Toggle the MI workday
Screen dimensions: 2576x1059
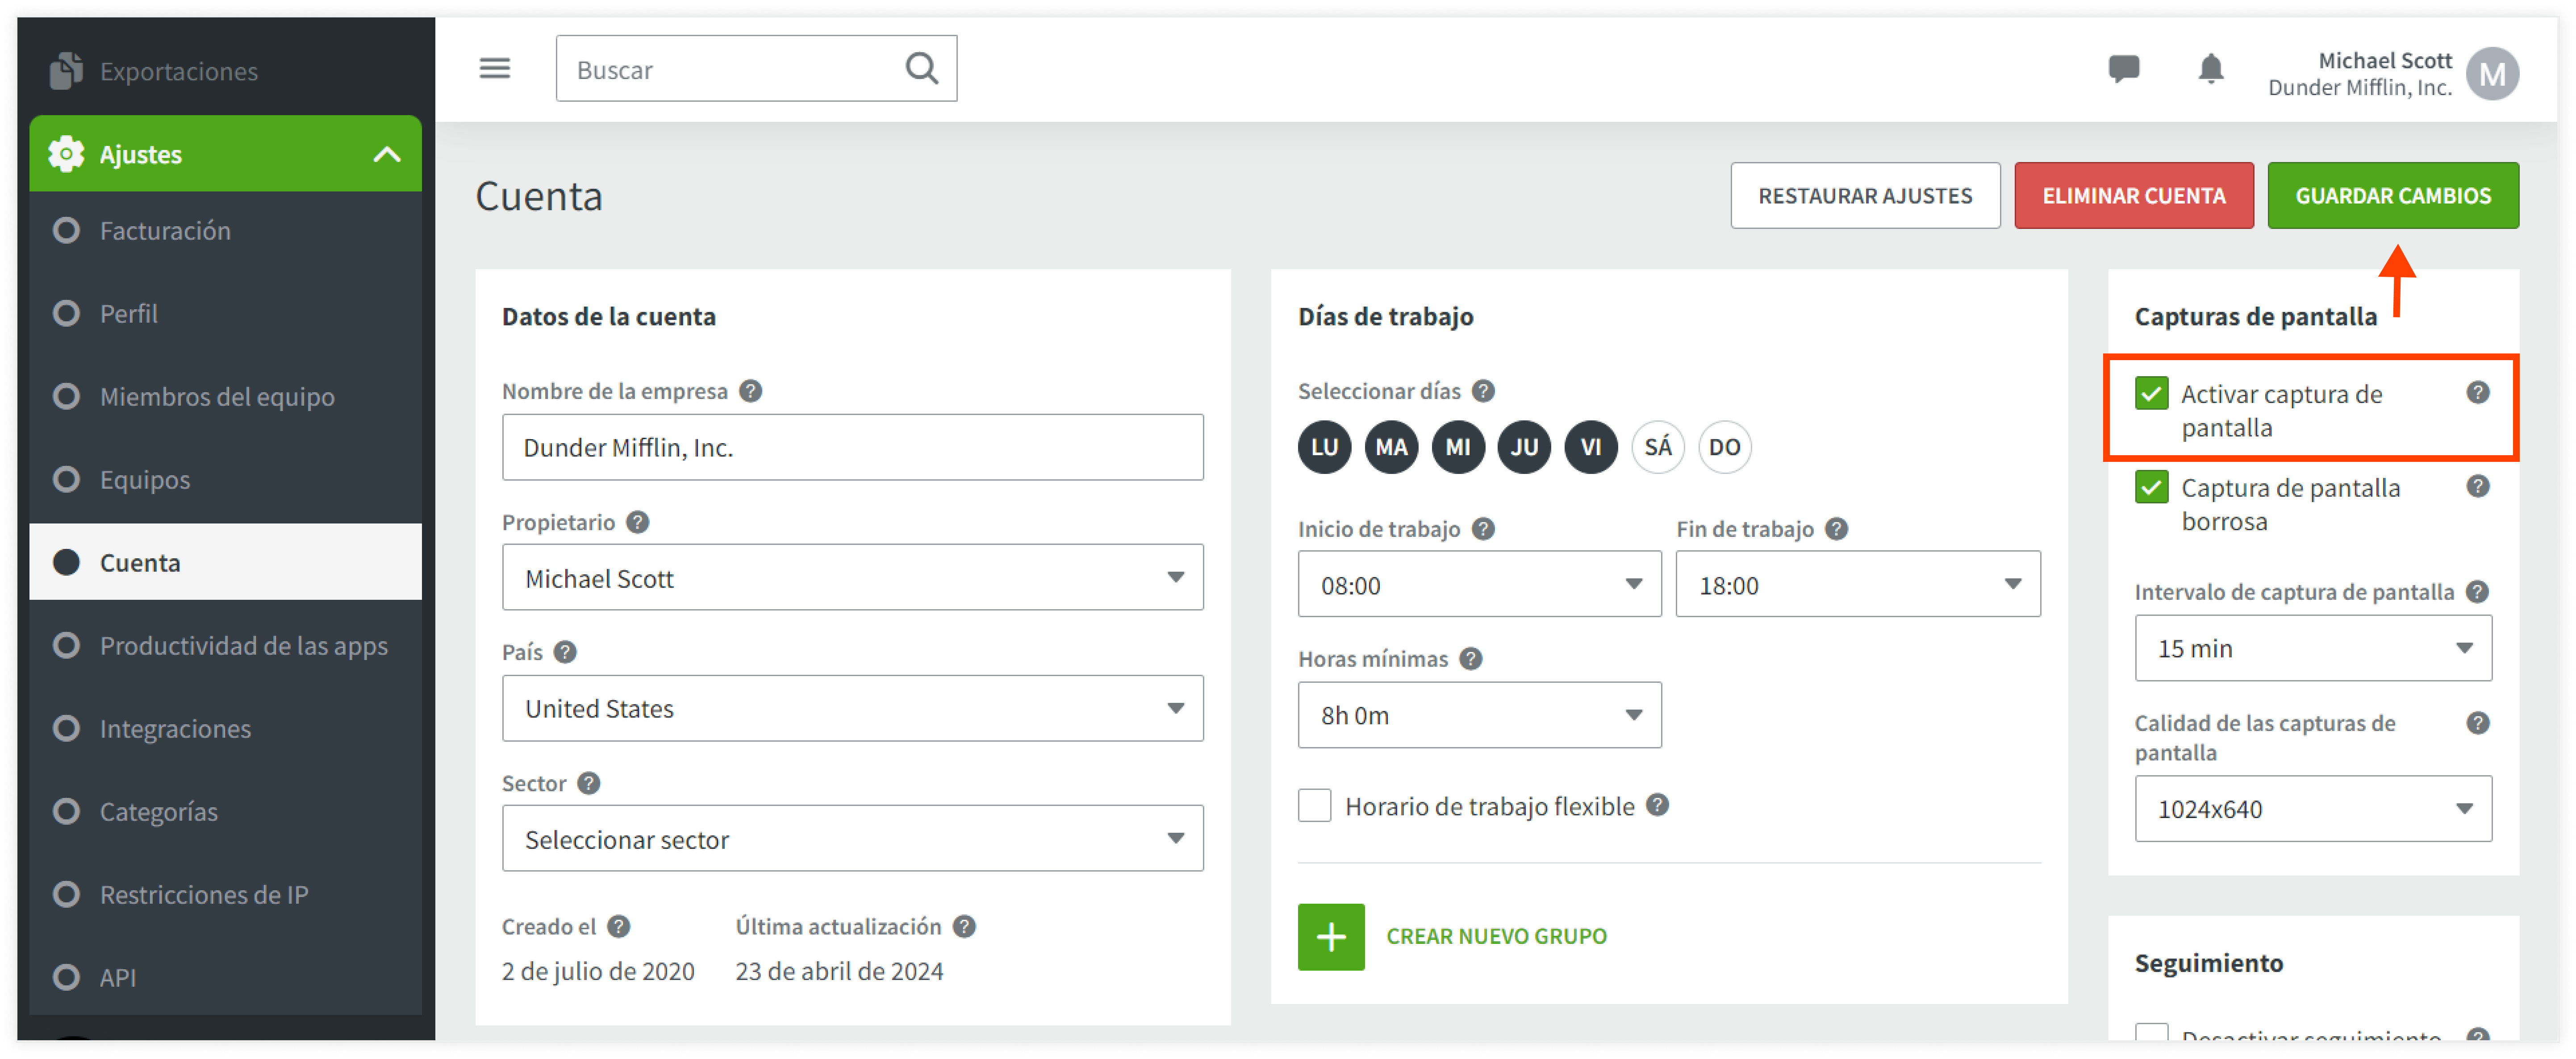click(x=1458, y=447)
